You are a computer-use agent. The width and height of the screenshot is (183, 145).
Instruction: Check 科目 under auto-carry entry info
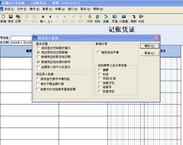click(100, 74)
